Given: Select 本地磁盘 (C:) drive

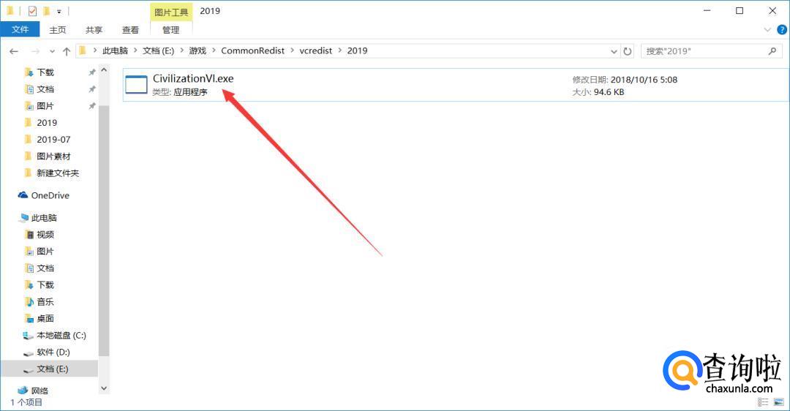Looking at the screenshot, I should (x=61, y=336).
